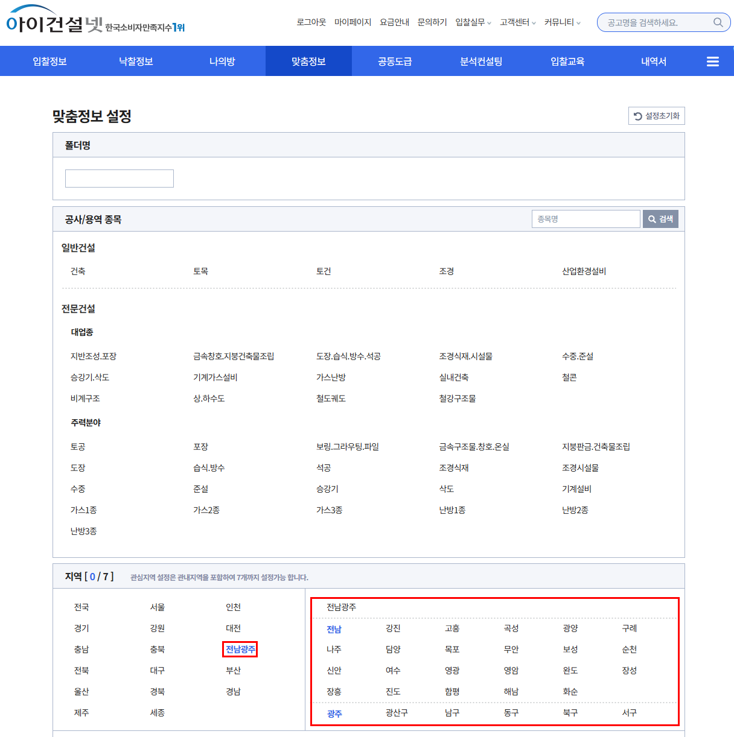Select 목포 in the sub-region panel

click(452, 650)
